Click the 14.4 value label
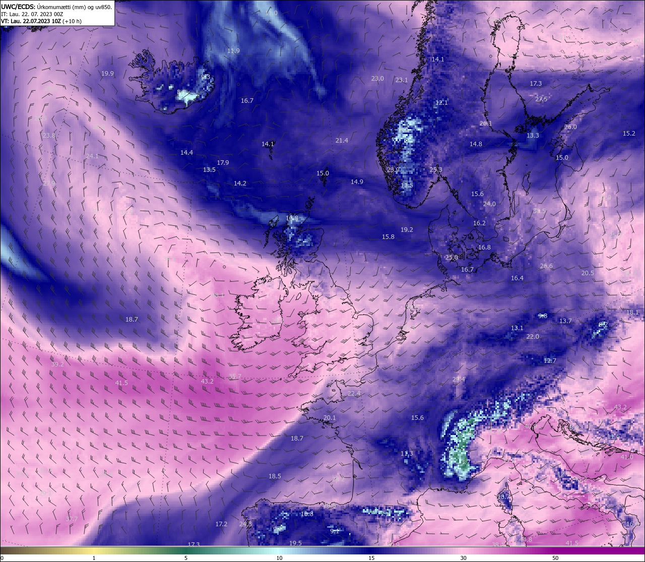 [x=186, y=153]
